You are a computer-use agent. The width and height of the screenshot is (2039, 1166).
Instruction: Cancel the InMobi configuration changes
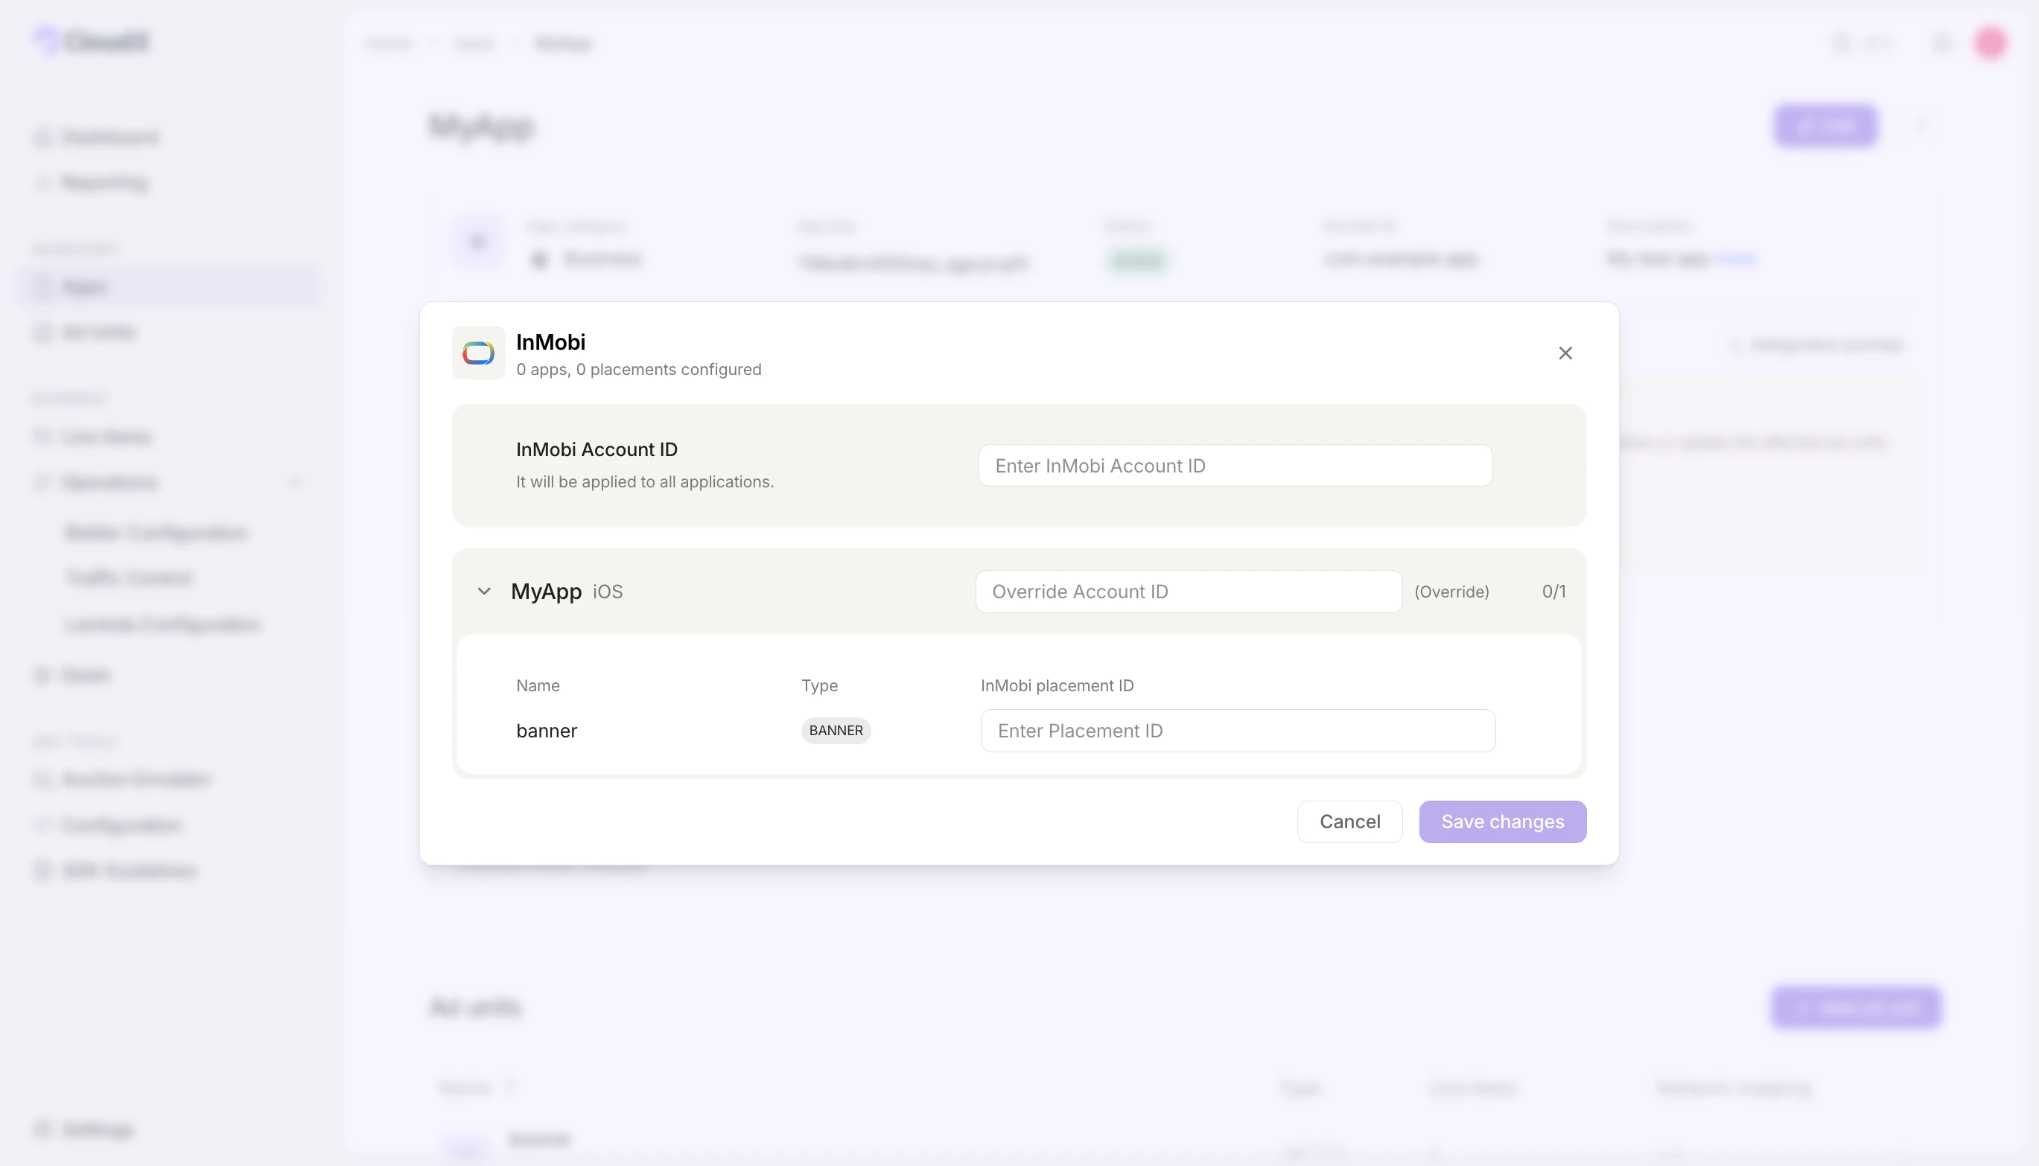(x=1349, y=821)
